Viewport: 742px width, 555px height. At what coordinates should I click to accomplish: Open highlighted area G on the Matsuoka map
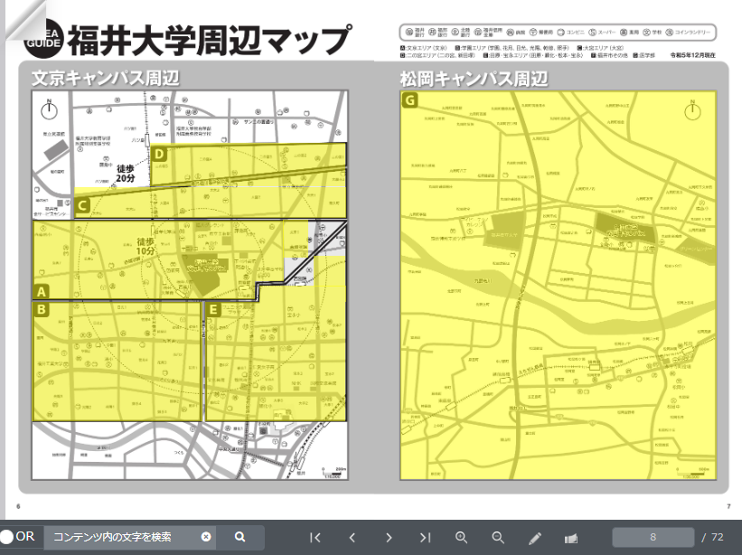click(559, 286)
